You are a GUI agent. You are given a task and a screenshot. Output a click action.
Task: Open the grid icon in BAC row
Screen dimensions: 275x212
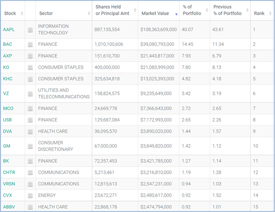tap(30, 44)
